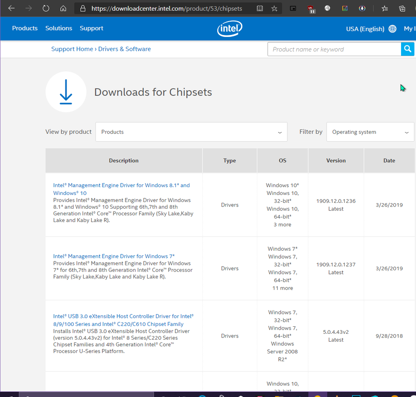Click the globe icon beside USA (English)

point(392,29)
